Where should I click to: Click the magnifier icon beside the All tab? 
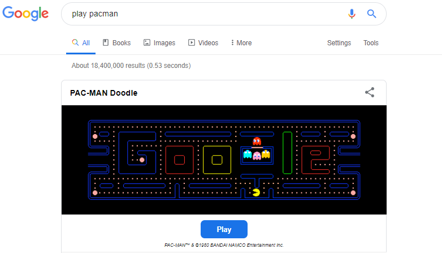[75, 42]
